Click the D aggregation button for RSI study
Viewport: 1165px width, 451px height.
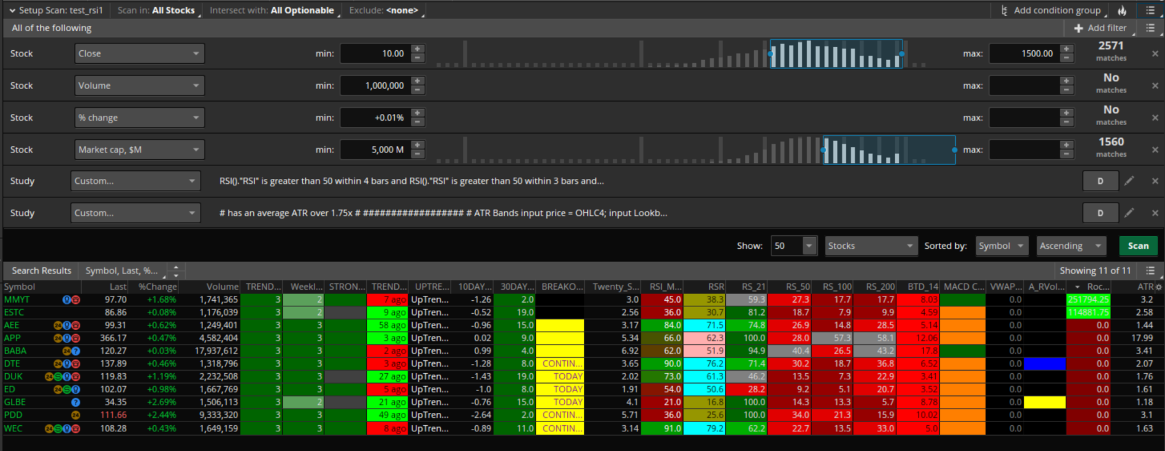coord(1100,181)
